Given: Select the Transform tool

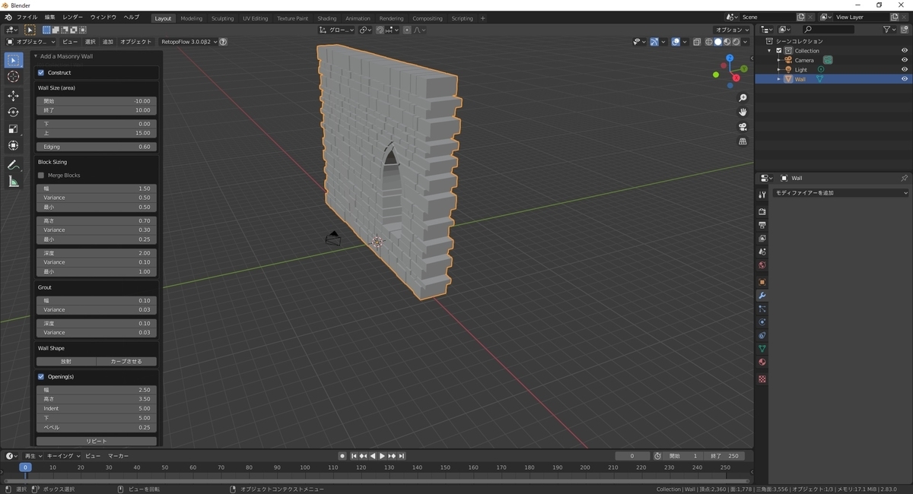Looking at the screenshot, I should tap(13, 146).
